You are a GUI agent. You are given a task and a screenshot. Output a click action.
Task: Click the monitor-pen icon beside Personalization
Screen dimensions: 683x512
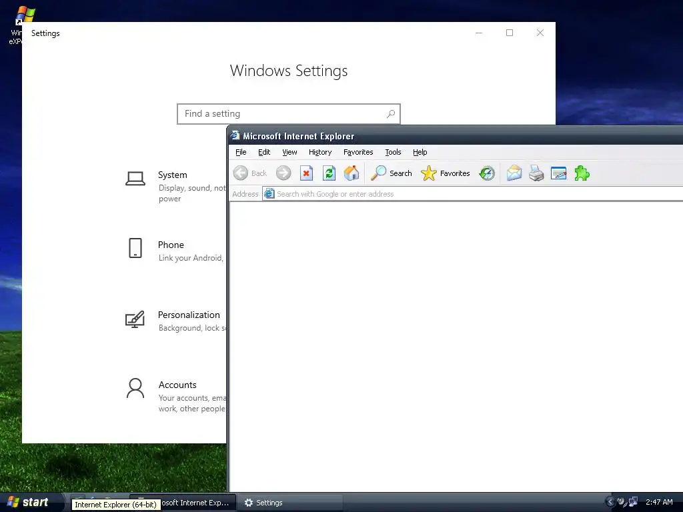tap(135, 319)
